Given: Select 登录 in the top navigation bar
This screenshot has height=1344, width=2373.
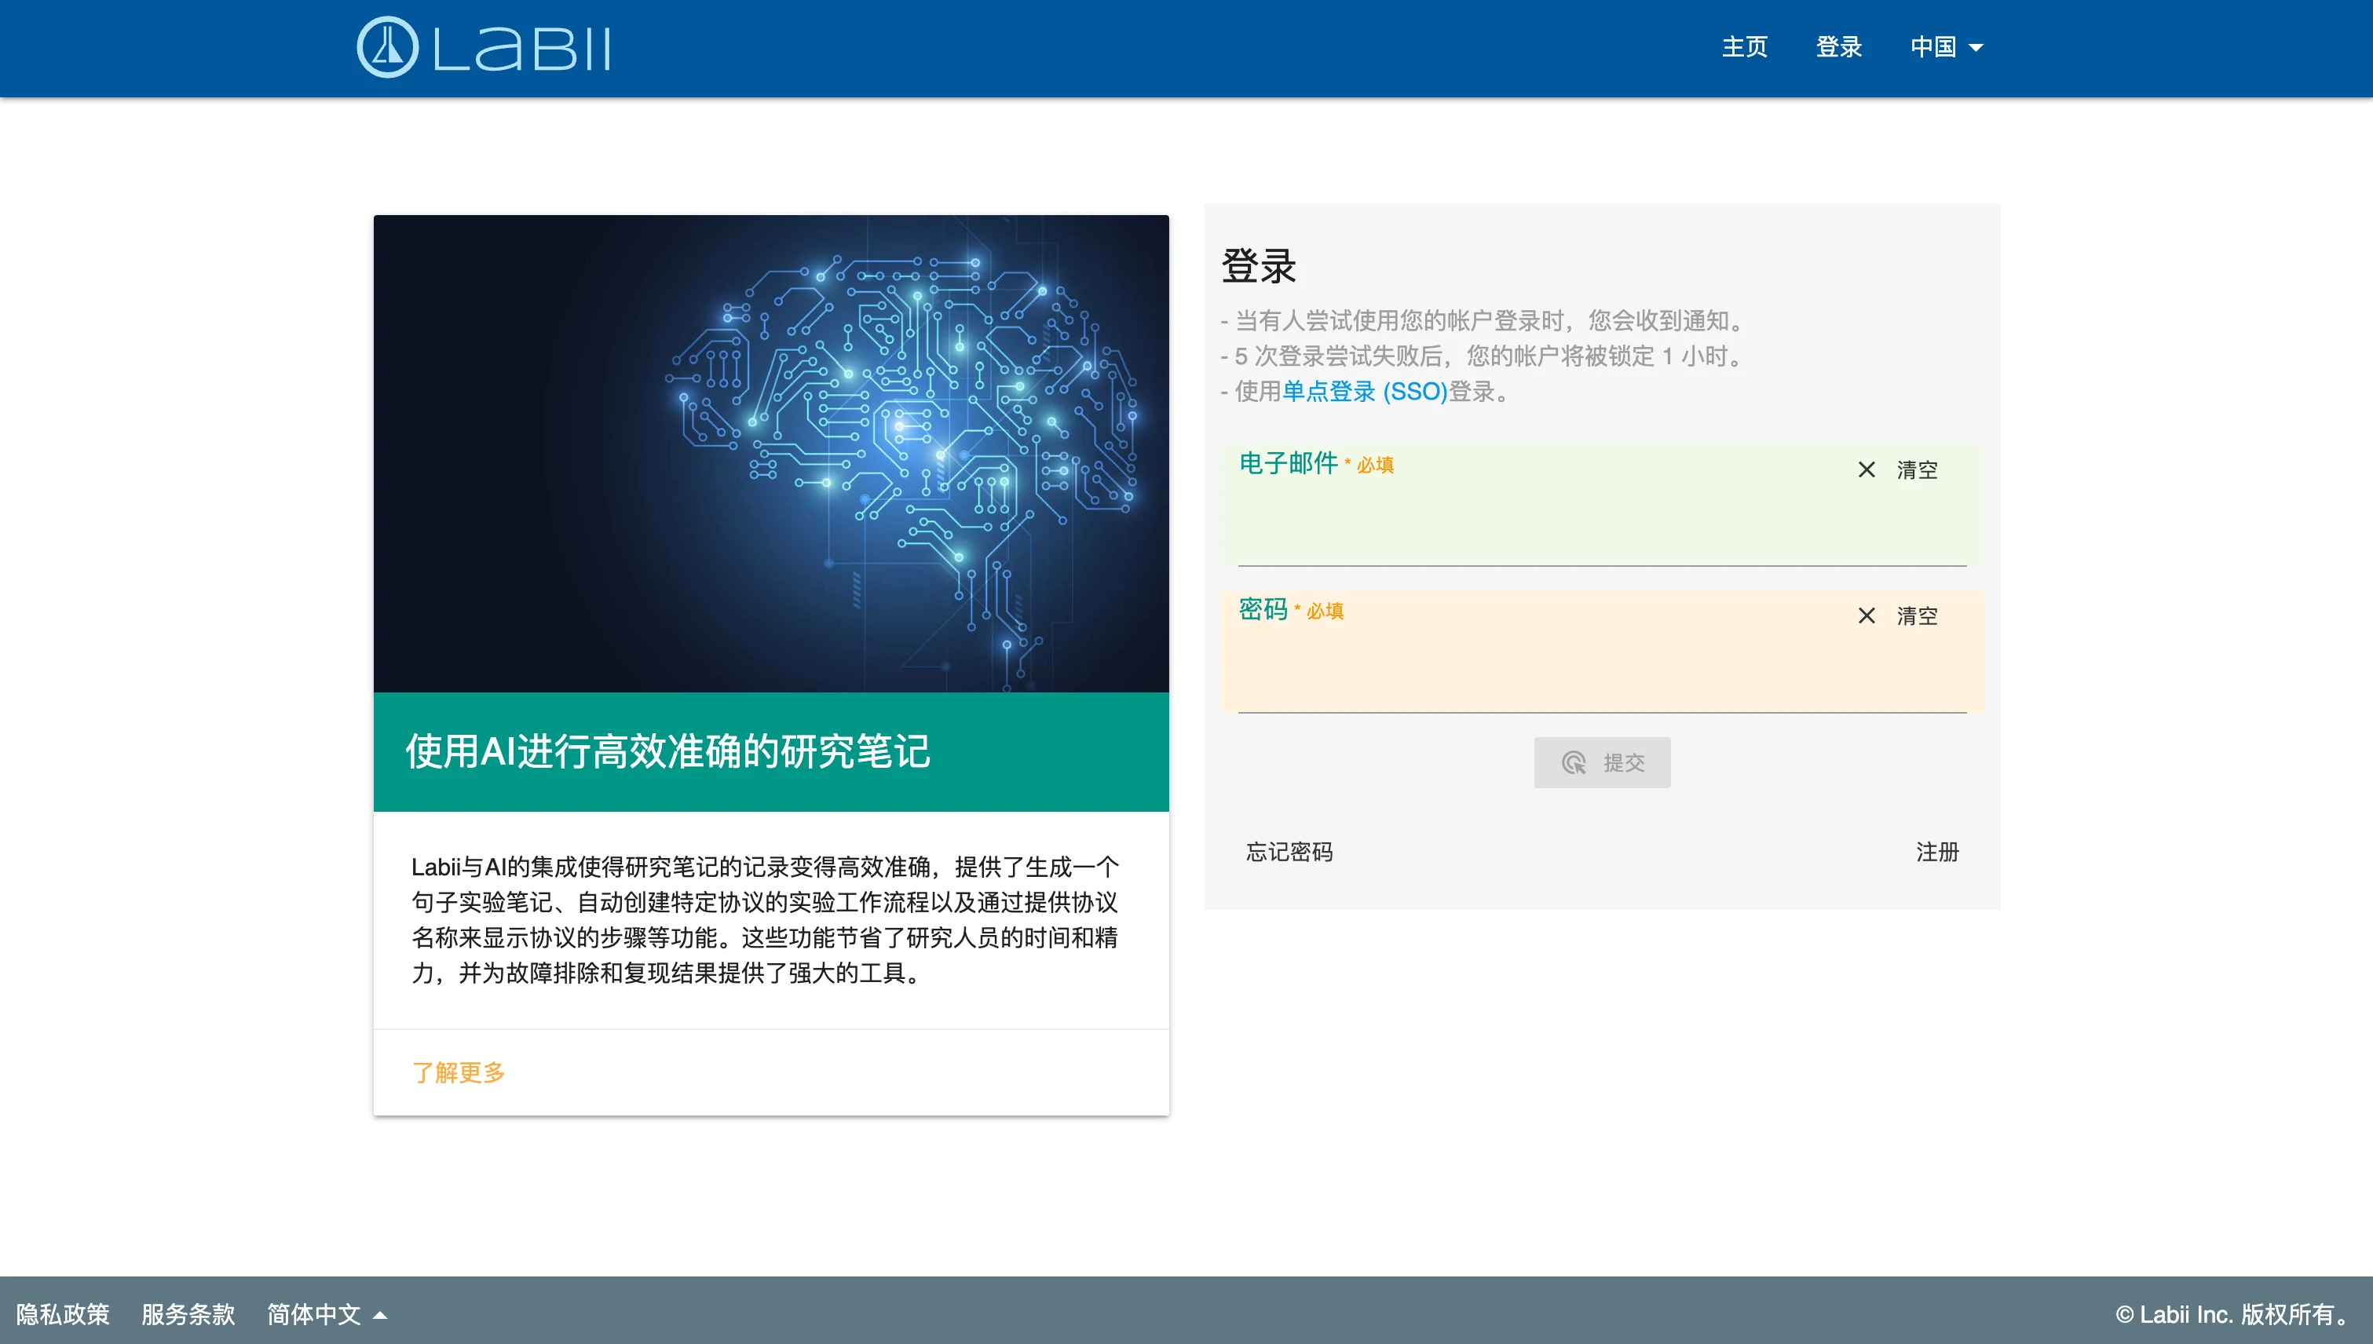Looking at the screenshot, I should tap(1838, 47).
